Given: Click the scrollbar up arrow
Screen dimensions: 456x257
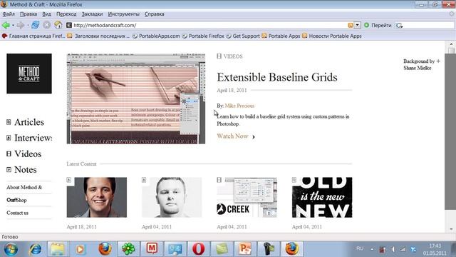Looking at the screenshot, I should [x=451, y=44].
